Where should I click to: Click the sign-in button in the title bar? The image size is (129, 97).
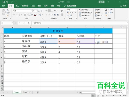101,2
